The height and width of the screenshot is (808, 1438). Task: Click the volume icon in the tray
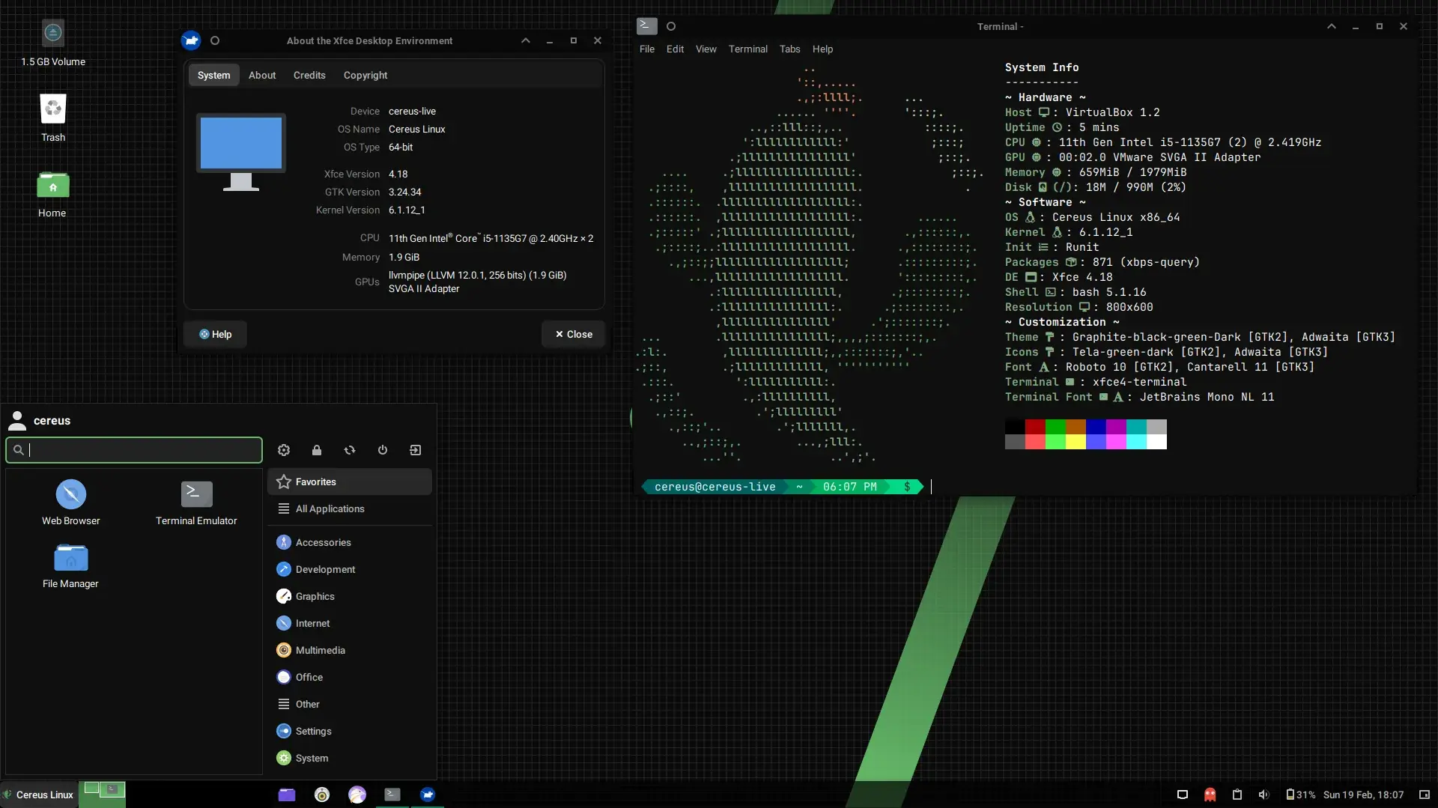click(x=1264, y=795)
